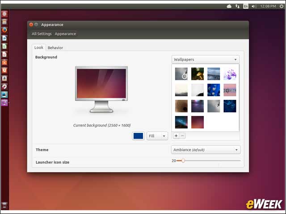Open the Ubuntu One launcher icon
The width and height of the screenshot is (286, 214).
(x=4, y=70)
